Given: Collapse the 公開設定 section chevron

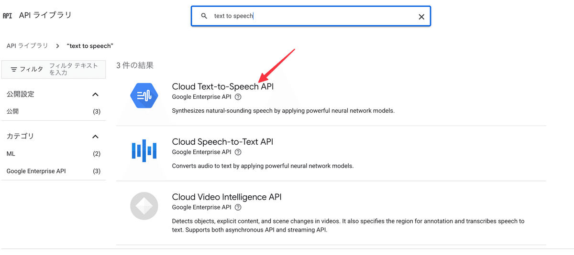Looking at the screenshot, I should 95,95.
